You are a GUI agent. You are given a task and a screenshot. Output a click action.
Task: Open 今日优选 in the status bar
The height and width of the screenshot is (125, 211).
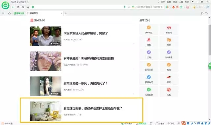(7, 124)
